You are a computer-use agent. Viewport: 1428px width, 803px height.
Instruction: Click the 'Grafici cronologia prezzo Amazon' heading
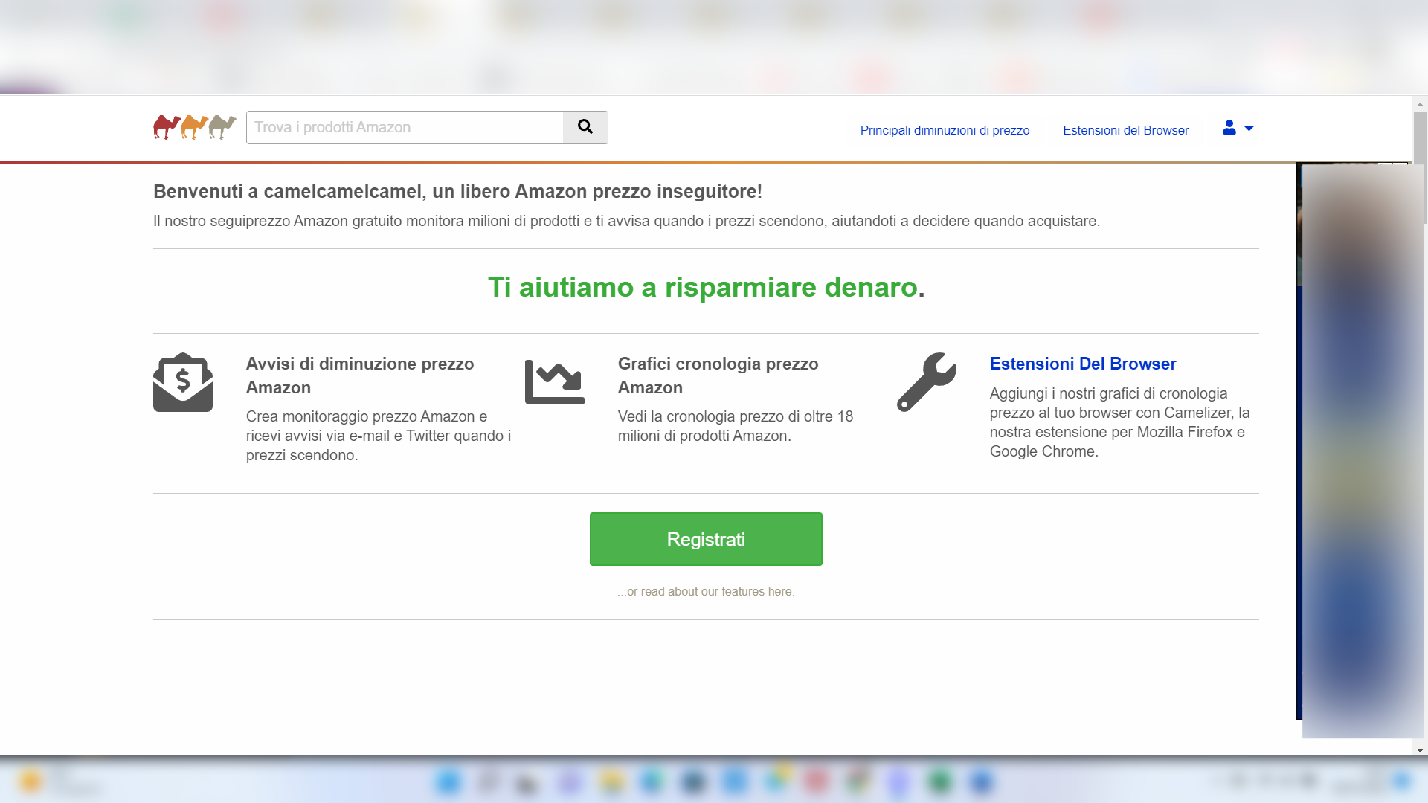pos(718,375)
